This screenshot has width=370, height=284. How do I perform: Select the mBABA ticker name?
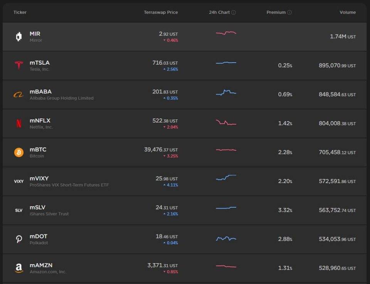coord(40,92)
